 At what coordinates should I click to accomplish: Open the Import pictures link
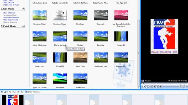[x=9, y=3]
